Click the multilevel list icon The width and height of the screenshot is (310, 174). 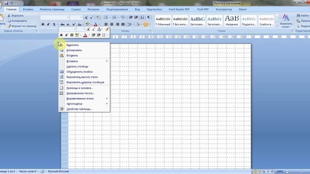point(123,17)
